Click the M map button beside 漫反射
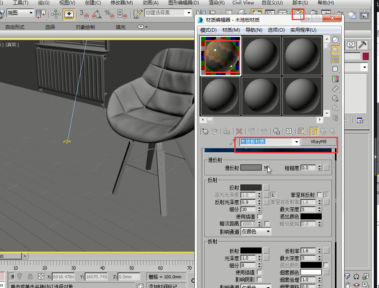 266,168
